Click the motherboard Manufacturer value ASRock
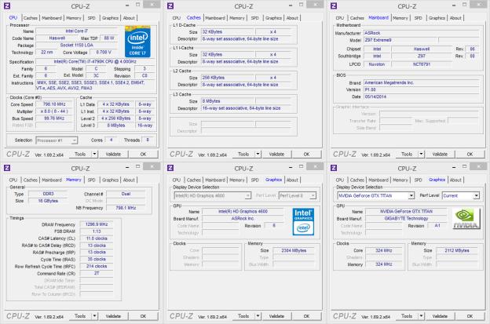Viewport: 490px width, 324px height. [x=421, y=33]
